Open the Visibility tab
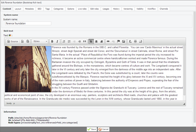 [140, 9]
